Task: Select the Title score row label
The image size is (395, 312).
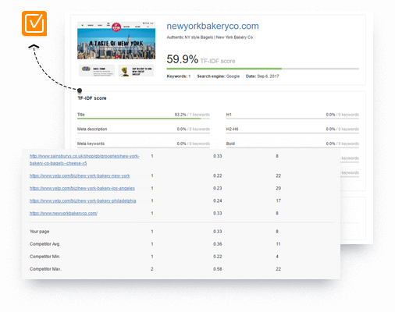Action: 81,115
